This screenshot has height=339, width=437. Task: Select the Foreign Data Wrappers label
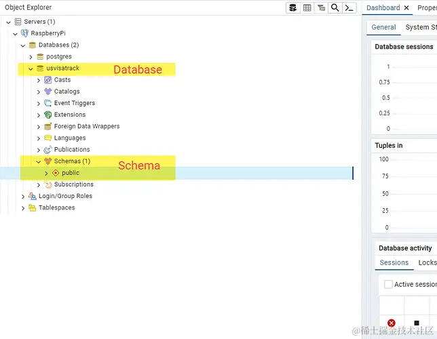(x=87, y=127)
